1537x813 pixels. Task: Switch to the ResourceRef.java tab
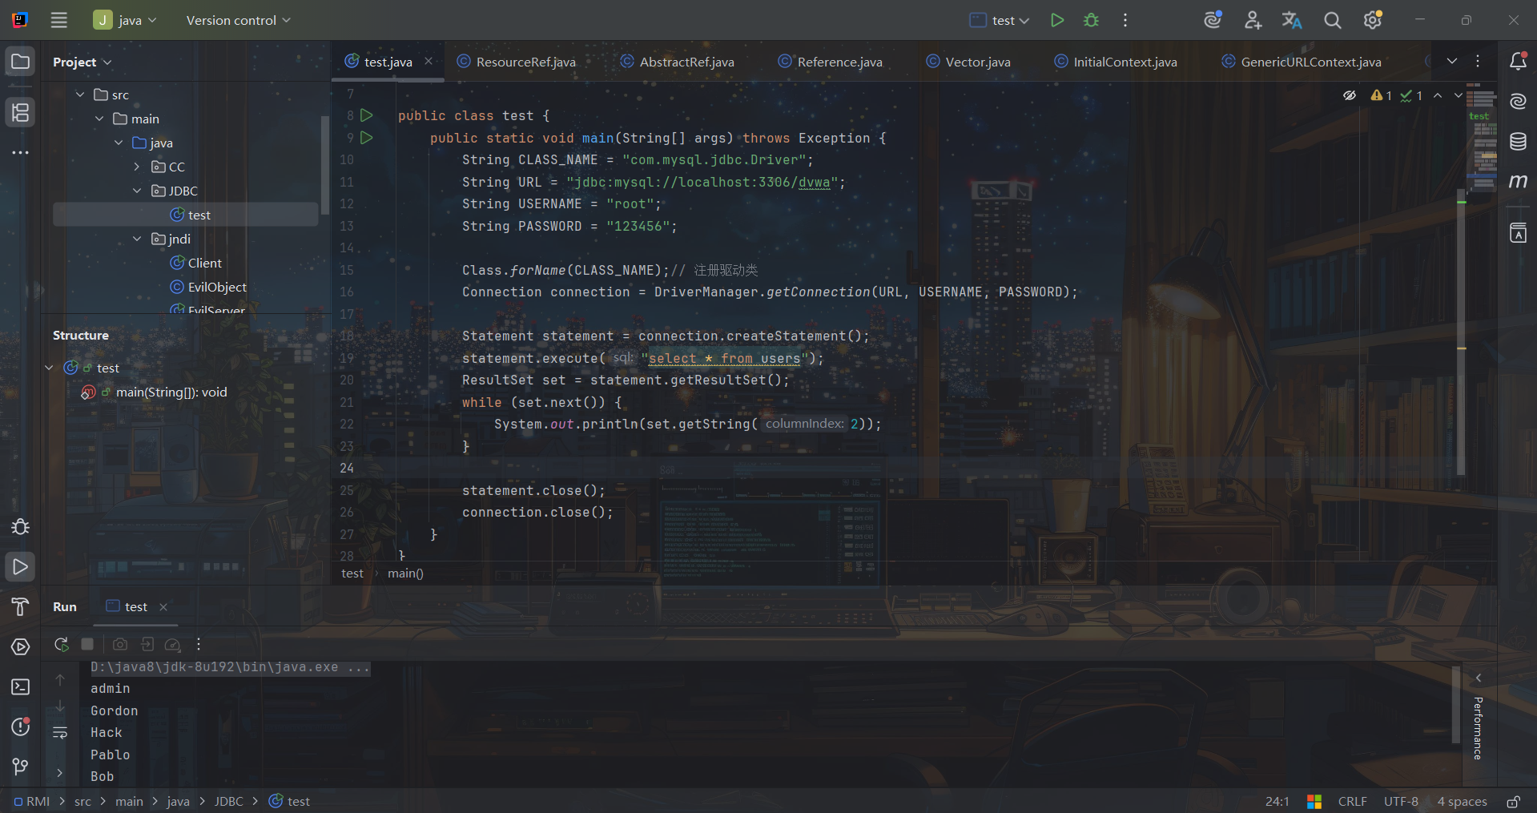525,62
